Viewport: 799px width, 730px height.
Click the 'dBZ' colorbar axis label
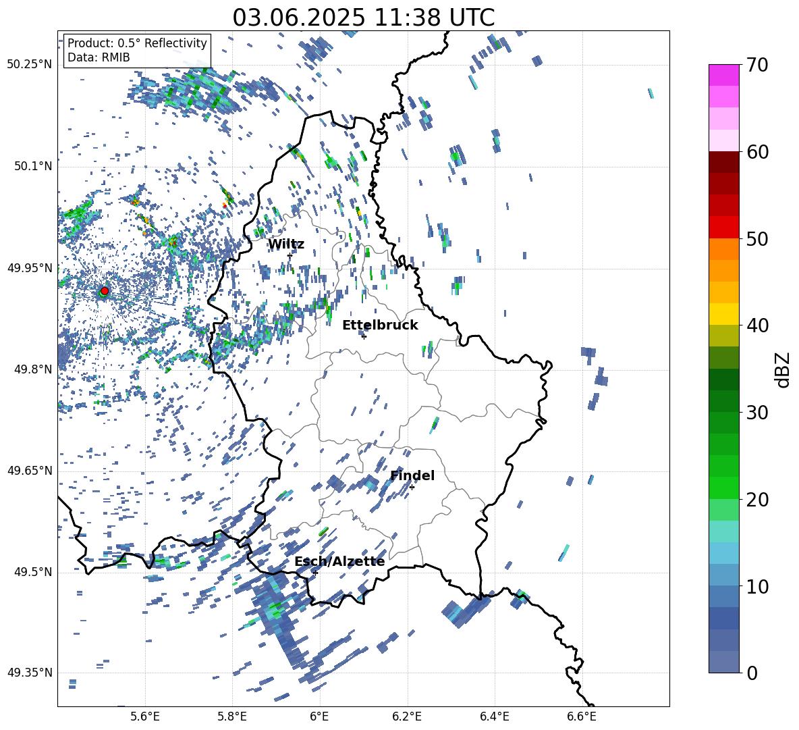click(x=782, y=369)
